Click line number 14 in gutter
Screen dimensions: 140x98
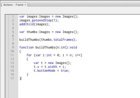click(12, 67)
